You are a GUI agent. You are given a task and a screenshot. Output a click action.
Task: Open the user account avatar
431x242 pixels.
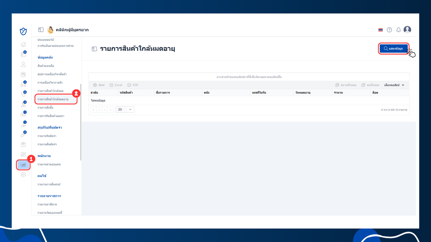[x=407, y=30]
